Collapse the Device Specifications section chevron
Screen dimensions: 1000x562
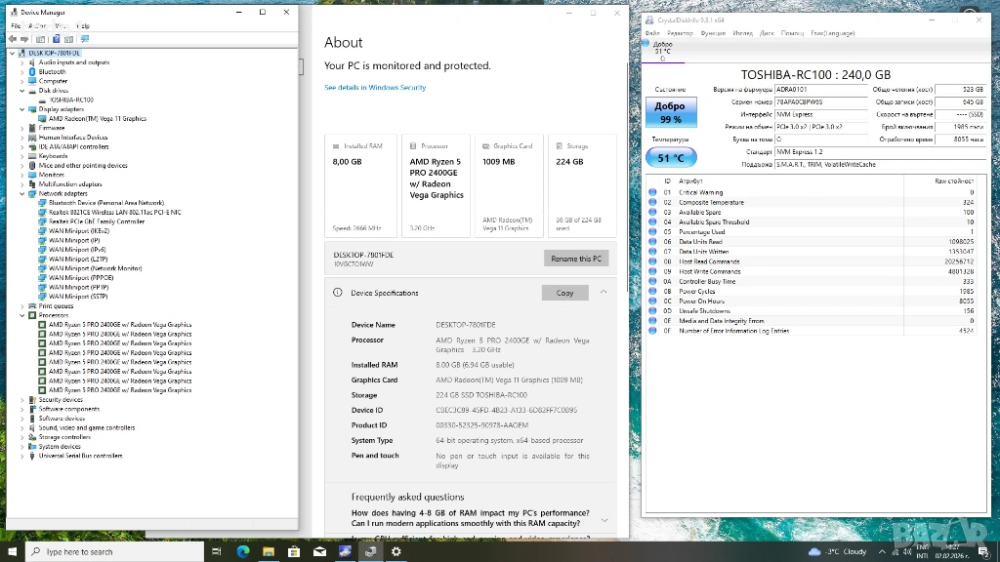tap(604, 292)
